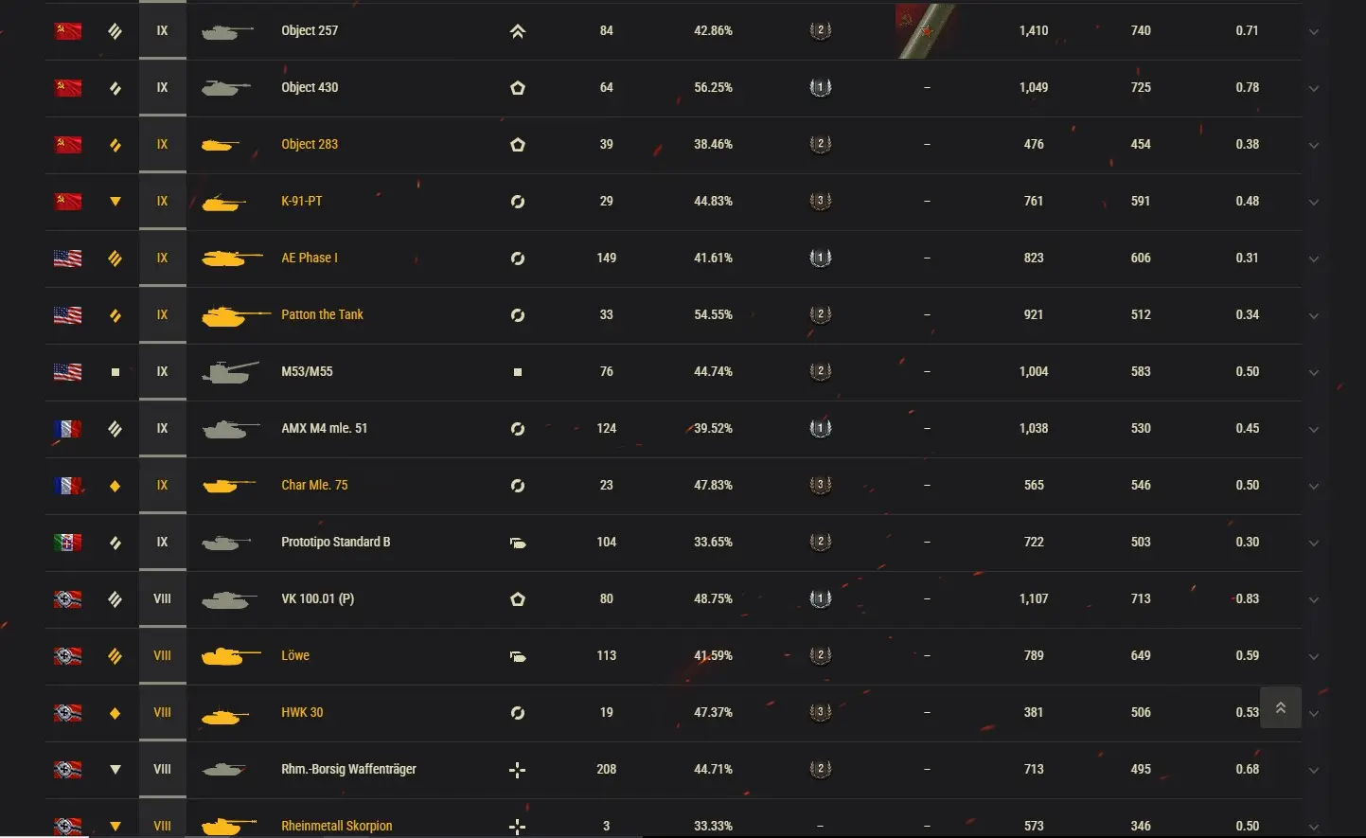Click the USA flag beside AE Phase I
Viewport: 1366px width, 838px height.
click(67, 259)
